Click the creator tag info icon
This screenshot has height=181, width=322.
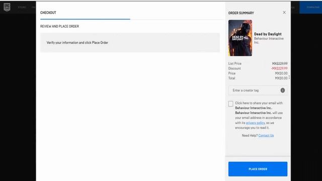283,90
